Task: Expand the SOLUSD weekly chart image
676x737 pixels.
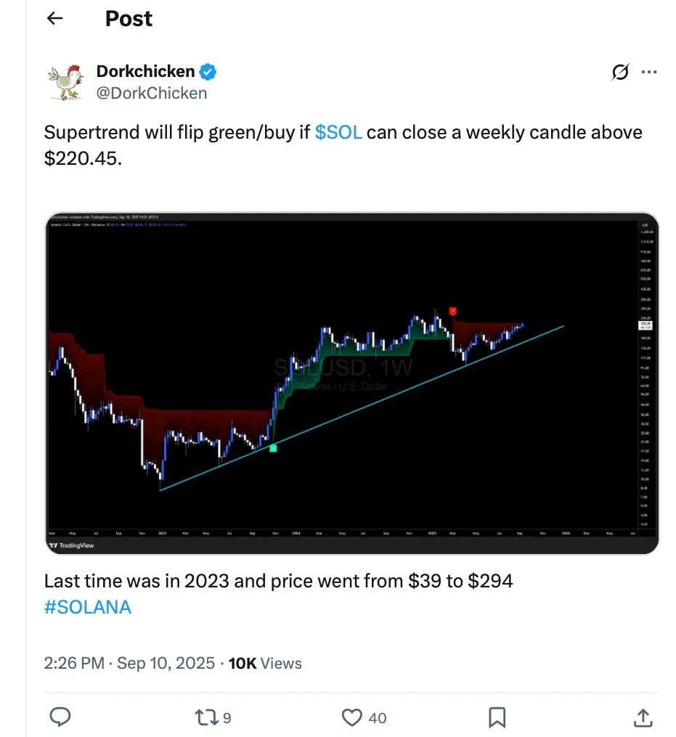Action: (352, 383)
